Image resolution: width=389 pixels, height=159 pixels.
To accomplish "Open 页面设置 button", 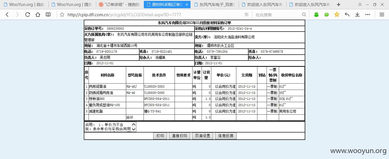I will [x=202, y=136].
